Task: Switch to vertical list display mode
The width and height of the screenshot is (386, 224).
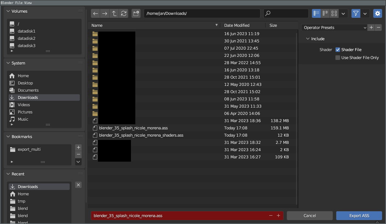Action: coord(316,13)
